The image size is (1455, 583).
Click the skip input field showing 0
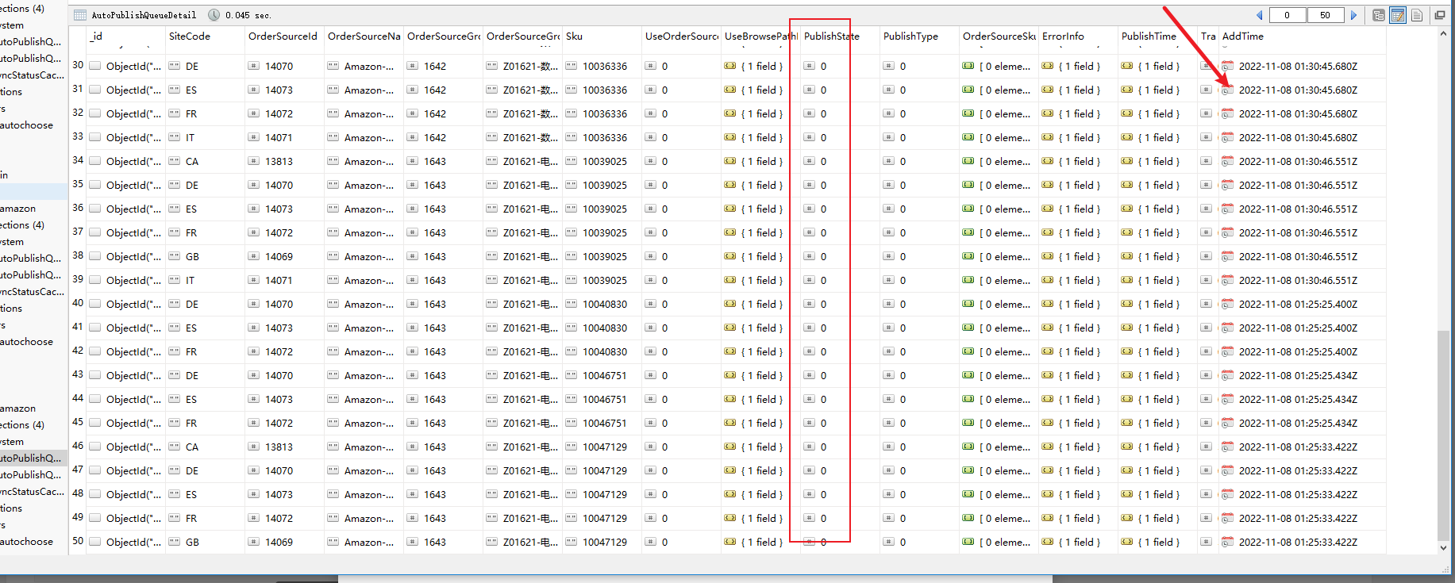point(1287,15)
